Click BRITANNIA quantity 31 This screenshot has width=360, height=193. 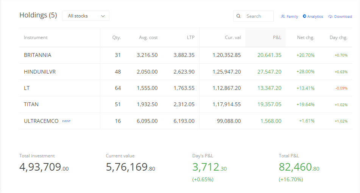tap(118, 55)
